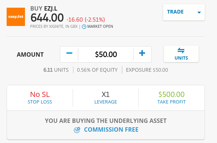Viewport: 217px width, 143px height.
Task: Click the $50.00 amount input field
Action: 106,54
